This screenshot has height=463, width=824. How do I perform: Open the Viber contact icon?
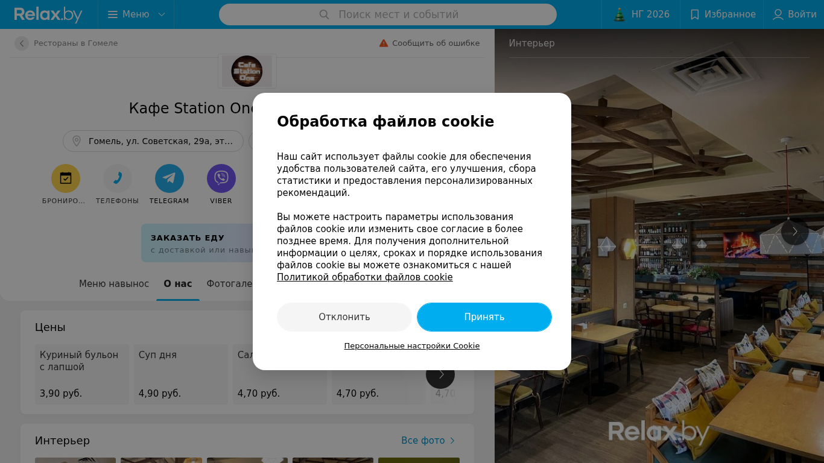pos(221,178)
